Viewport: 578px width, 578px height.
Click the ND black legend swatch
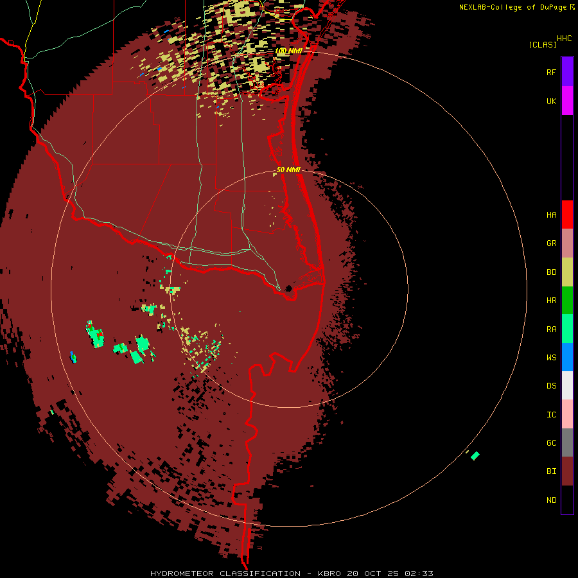pyautogui.click(x=567, y=500)
